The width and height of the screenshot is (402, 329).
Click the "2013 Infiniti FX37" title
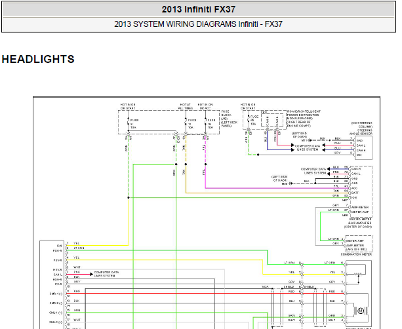coord(199,9)
